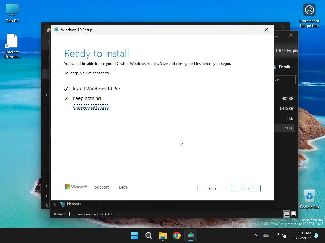The height and width of the screenshot is (243, 325).
Task: Click the Network icon in File Explorer
Action: coord(63,204)
